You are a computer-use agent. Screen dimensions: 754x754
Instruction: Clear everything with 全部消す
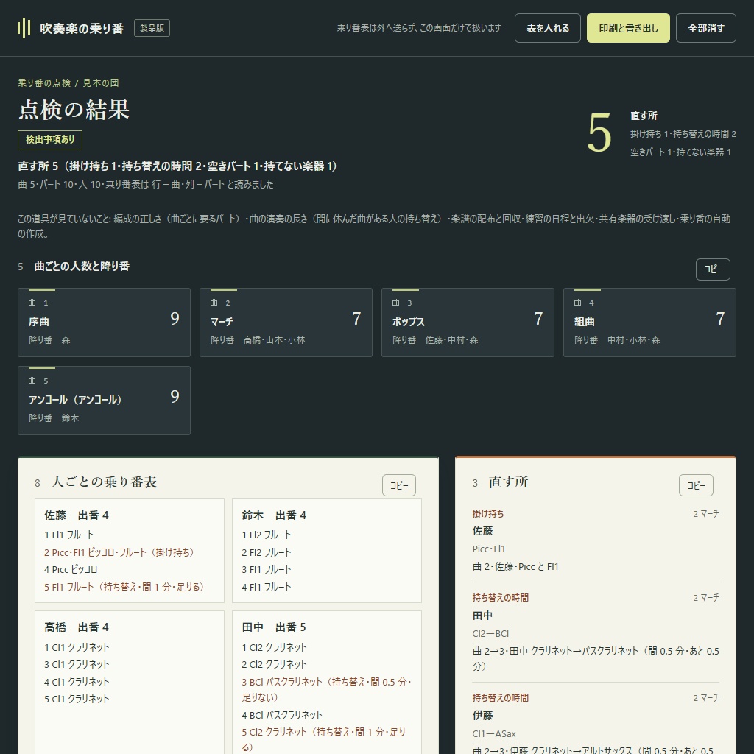(706, 28)
